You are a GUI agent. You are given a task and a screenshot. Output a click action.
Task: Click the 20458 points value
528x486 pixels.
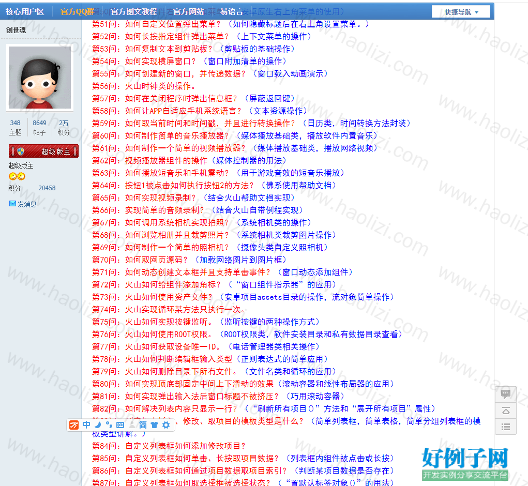click(47, 188)
